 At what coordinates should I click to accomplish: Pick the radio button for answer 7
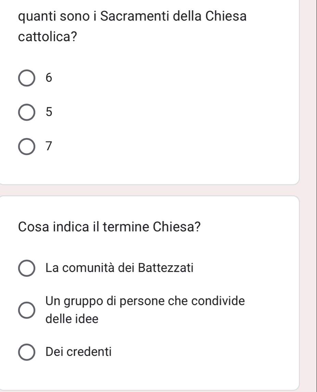click(27, 147)
